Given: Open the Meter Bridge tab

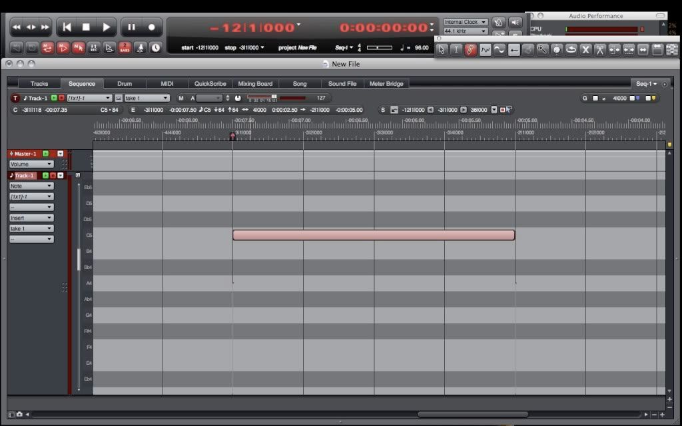Looking at the screenshot, I should [x=386, y=83].
